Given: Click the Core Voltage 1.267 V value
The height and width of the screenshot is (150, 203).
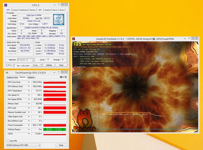Looking at the screenshot, I should [45, 24].
